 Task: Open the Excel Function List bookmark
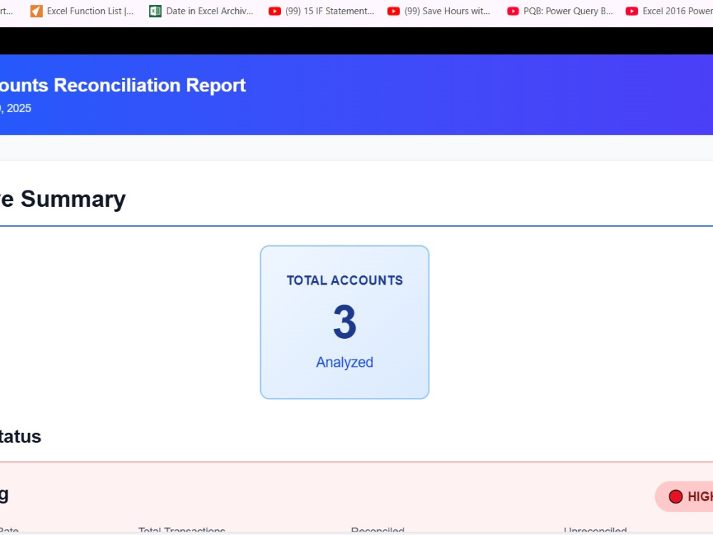(x=82, y=11)
